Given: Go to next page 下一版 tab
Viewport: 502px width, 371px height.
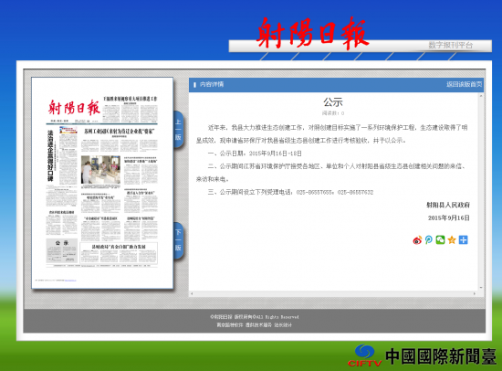Looking at the screenshot, I should tap(178, 240).
